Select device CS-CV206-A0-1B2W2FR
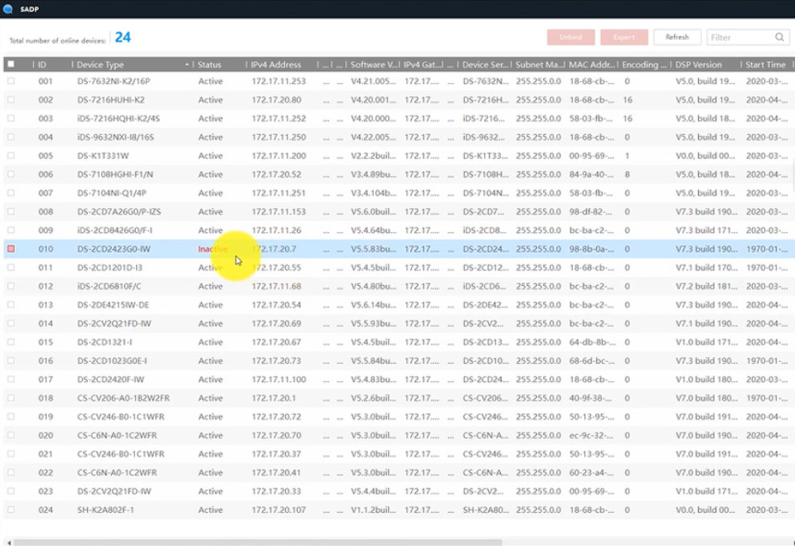Screen dimensions: 795x546 (124, 398)
